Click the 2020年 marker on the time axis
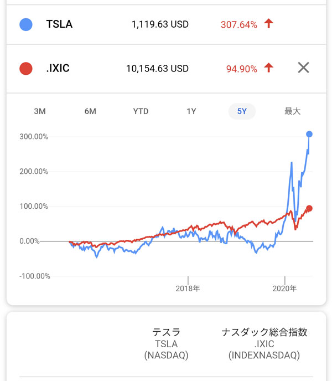The height and width of the screenshot is (381, 332). 284,288
